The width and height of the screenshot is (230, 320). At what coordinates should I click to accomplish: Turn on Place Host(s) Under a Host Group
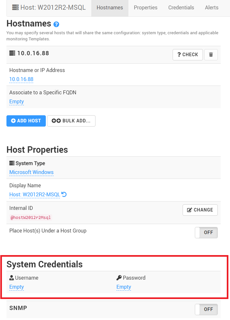tap(206, 232)
